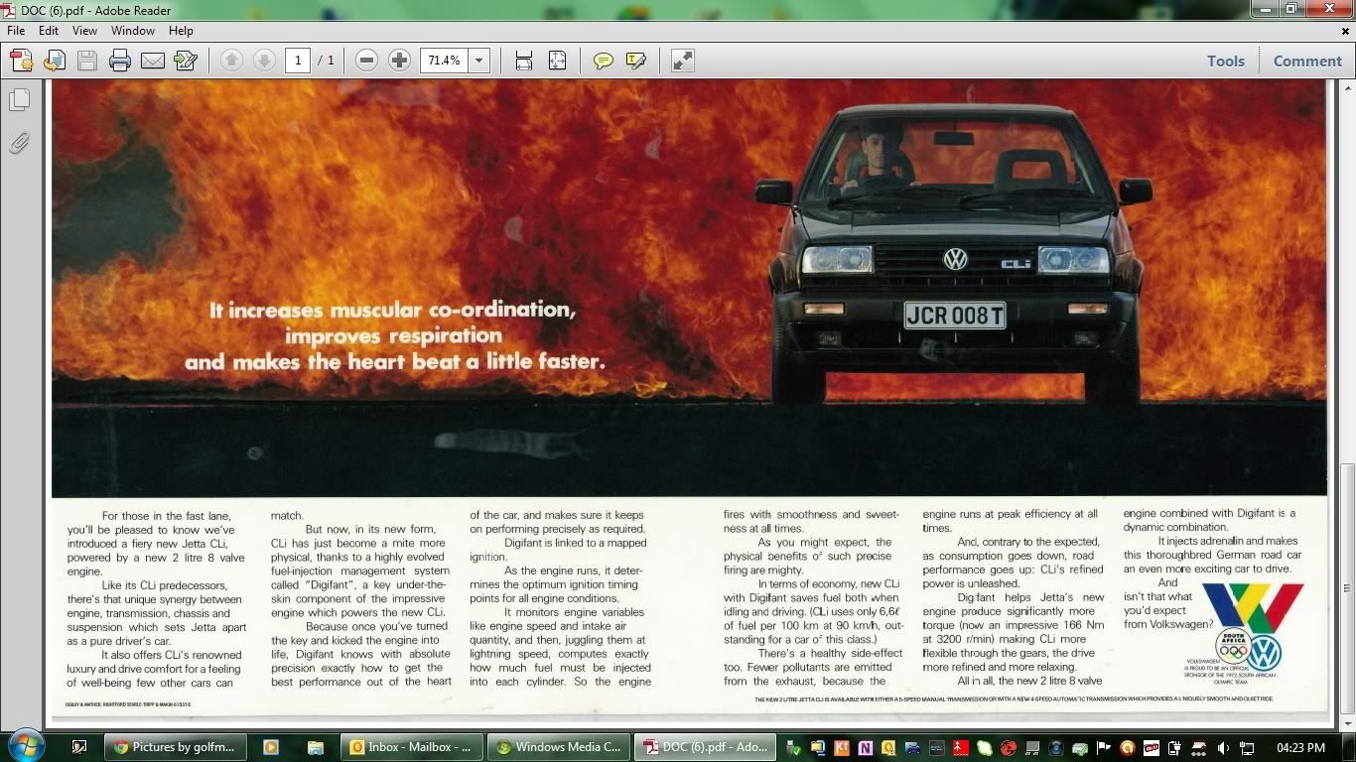This screenshot has width=1356, height=762.
Task: Click the Create PDF toolbar icon
Action: click(x=22, y=61)
